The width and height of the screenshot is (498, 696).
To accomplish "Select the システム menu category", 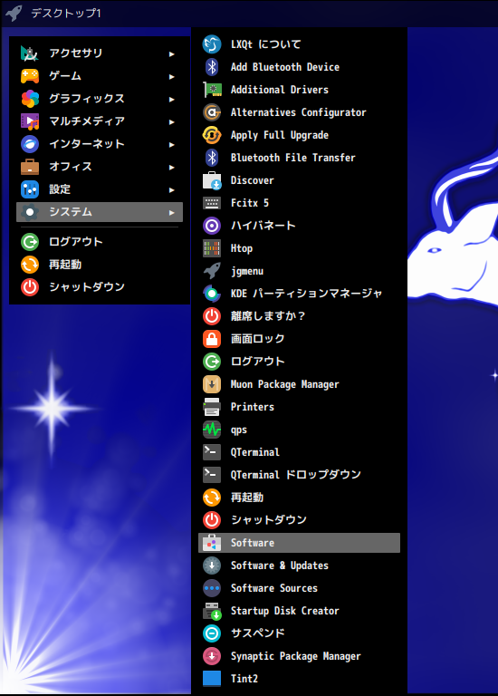I will point(100,212).
